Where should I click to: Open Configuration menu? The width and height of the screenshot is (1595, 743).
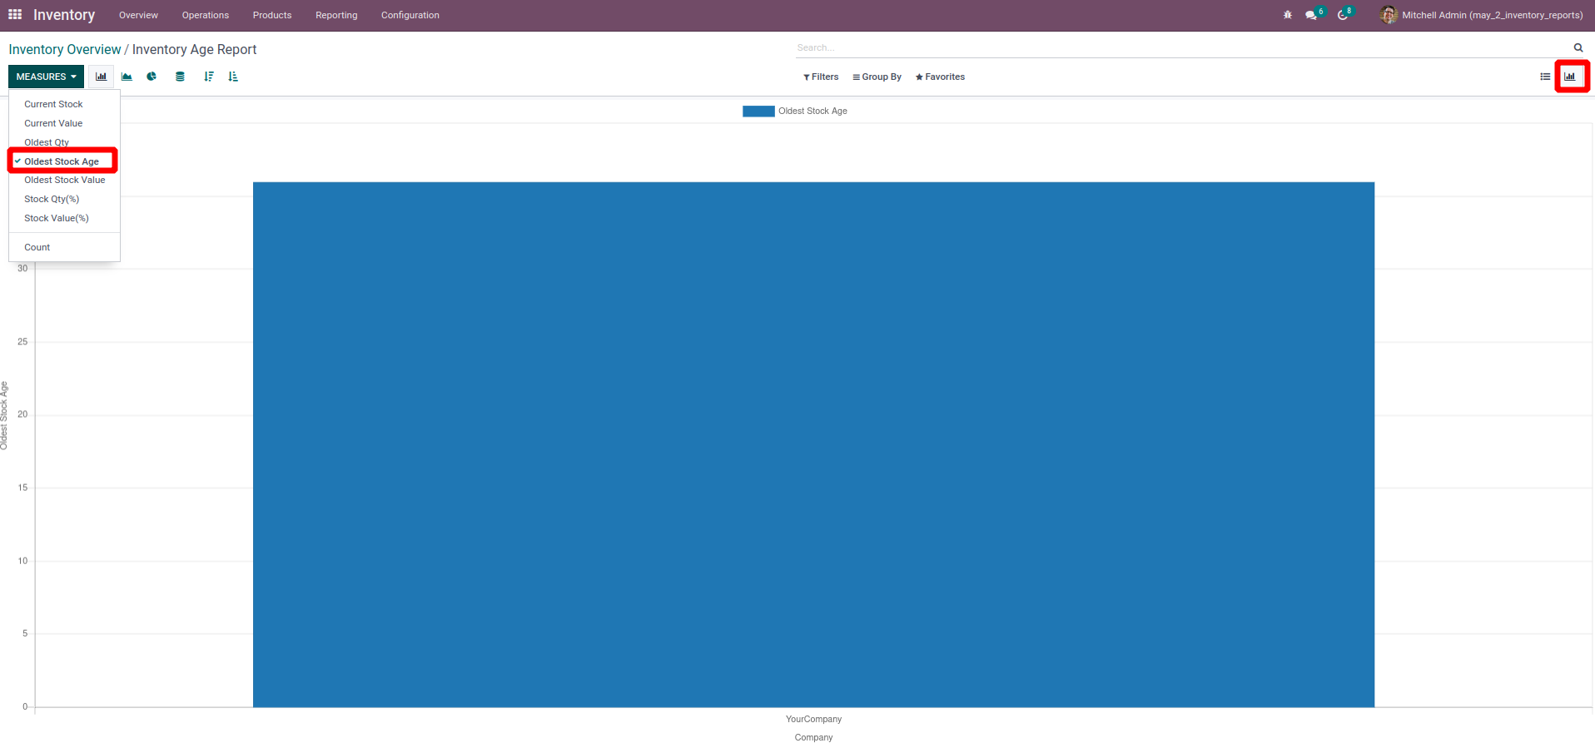point(410,15)
